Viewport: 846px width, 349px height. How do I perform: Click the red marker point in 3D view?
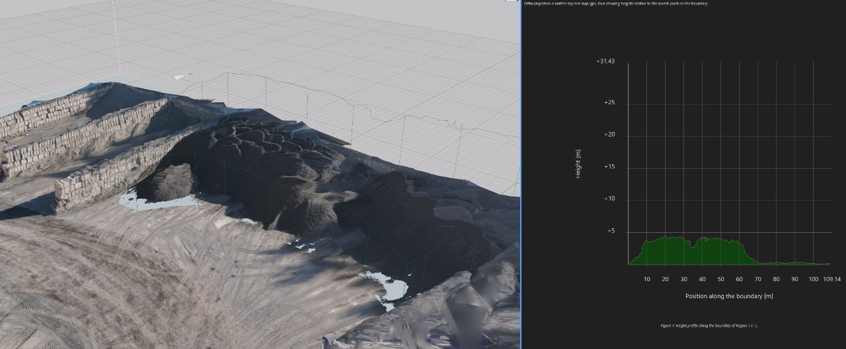click(x=162, y=210)
